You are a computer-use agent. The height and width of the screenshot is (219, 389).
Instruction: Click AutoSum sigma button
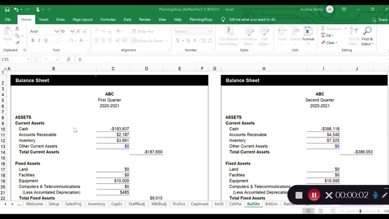pyautogui.click(x=332, y=29)
